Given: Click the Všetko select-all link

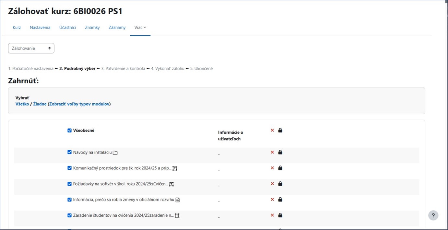Looking at the screenshot, I should pos(22,104).
